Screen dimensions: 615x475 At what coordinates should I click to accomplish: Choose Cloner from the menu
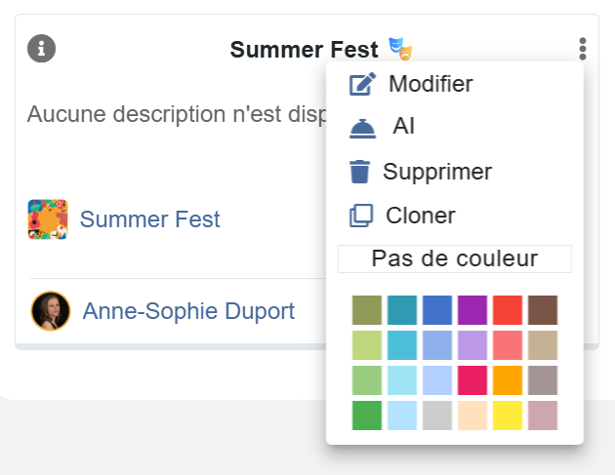420,216
